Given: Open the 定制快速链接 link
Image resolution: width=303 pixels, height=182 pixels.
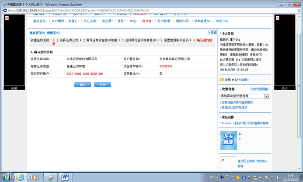Looking at the screenshot, I should [x=259, y=89].
